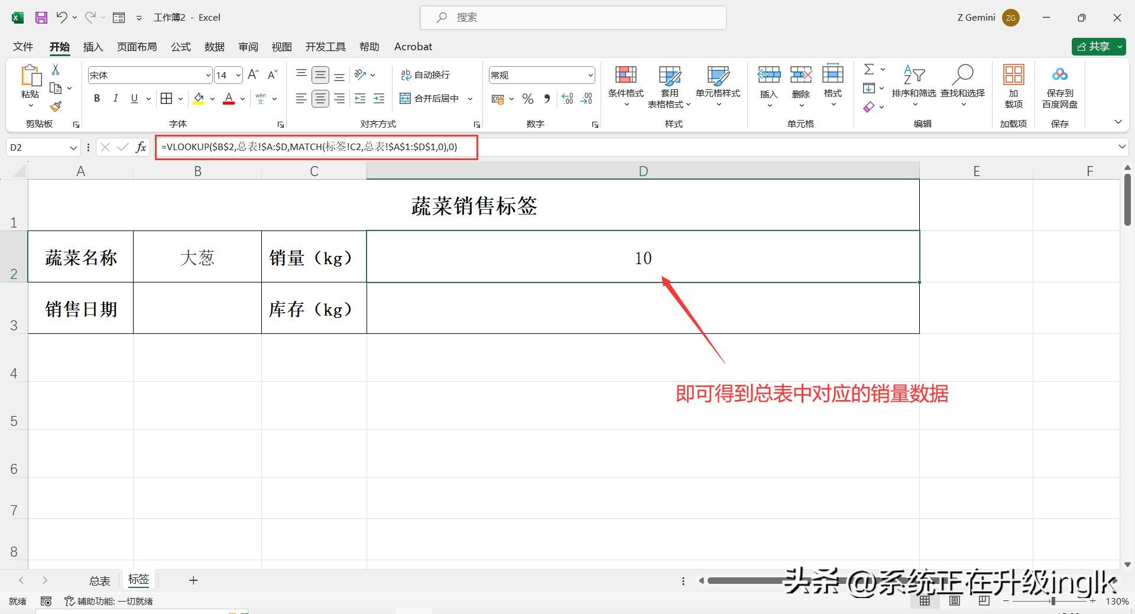The image size is (1135, 614).
Task: Open the font name dropdown showing 宋体
Action: [208, 76]
